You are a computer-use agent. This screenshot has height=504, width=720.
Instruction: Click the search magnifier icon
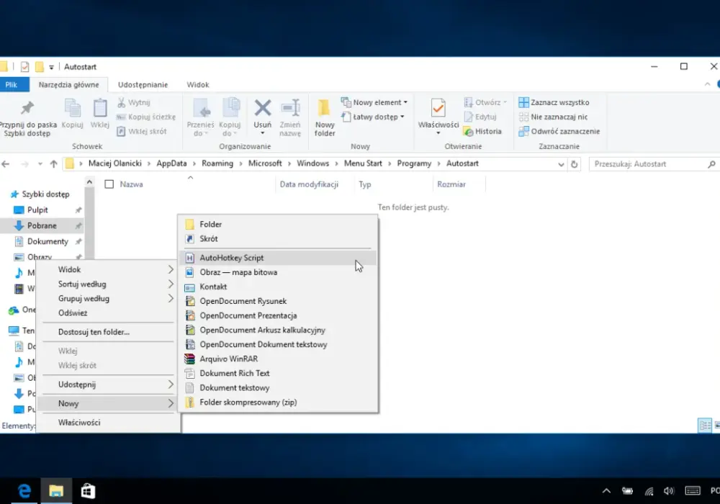tap(711, 164)
